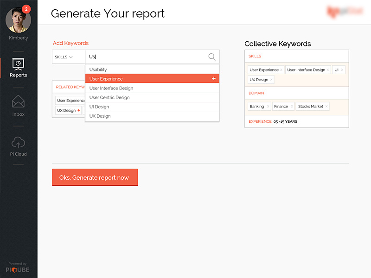The height and width of the screenshot is (278, 371).
Task: Remove the Stocks Market domain tag
Action: point(326,107)
